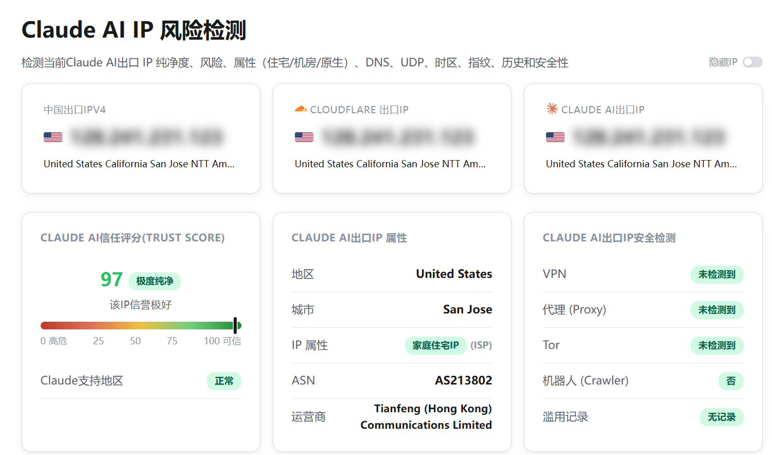Click the 滥用记录 row label
Image resolution: width=772 pixels, height=455 pixels.
coord(566,417)
